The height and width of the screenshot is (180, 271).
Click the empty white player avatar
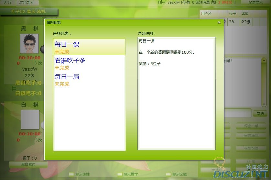point(30,119)
